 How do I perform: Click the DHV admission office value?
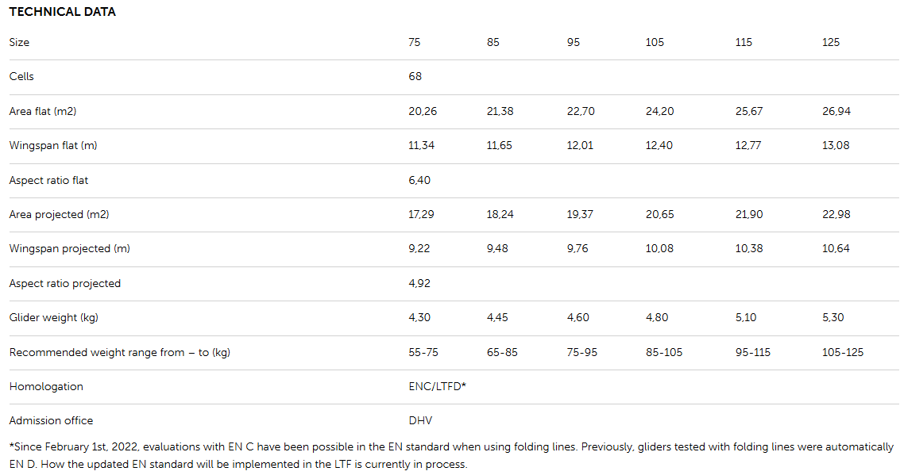click(420, 421)
